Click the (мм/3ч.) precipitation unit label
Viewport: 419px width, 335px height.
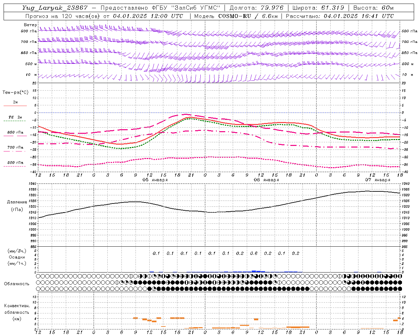click(x=17, y=251)
